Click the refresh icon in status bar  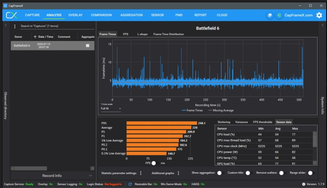130,184
